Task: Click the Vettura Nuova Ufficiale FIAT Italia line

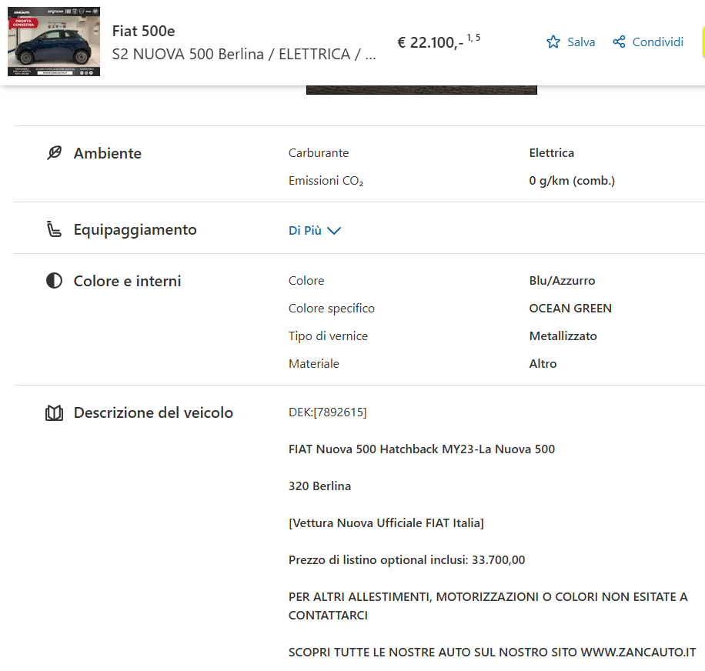Action: pos(386,522)
